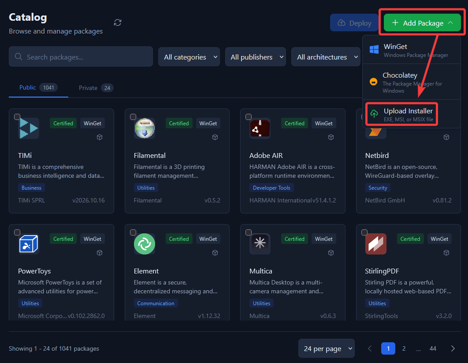Click the cube icon on PowerToys card
The height and width of the screenshot is (363, 468).
point(100,253)
